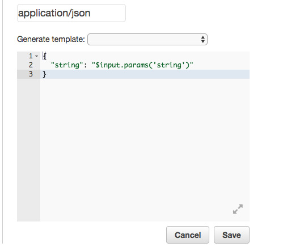Open the Generate template dropdown
Image resolution: width=304 pixels, height=247 pixels.
(x=147, y=39)
